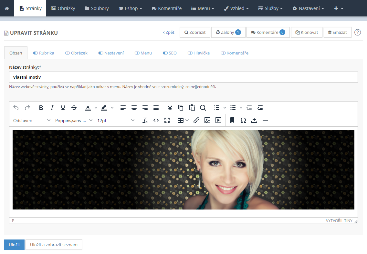The image size is (367, 254).
Task: Toggle the SEO tab switch
Action: (165, 53)
